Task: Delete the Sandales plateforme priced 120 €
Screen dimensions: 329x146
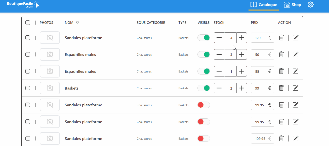Action: point(281,38)
